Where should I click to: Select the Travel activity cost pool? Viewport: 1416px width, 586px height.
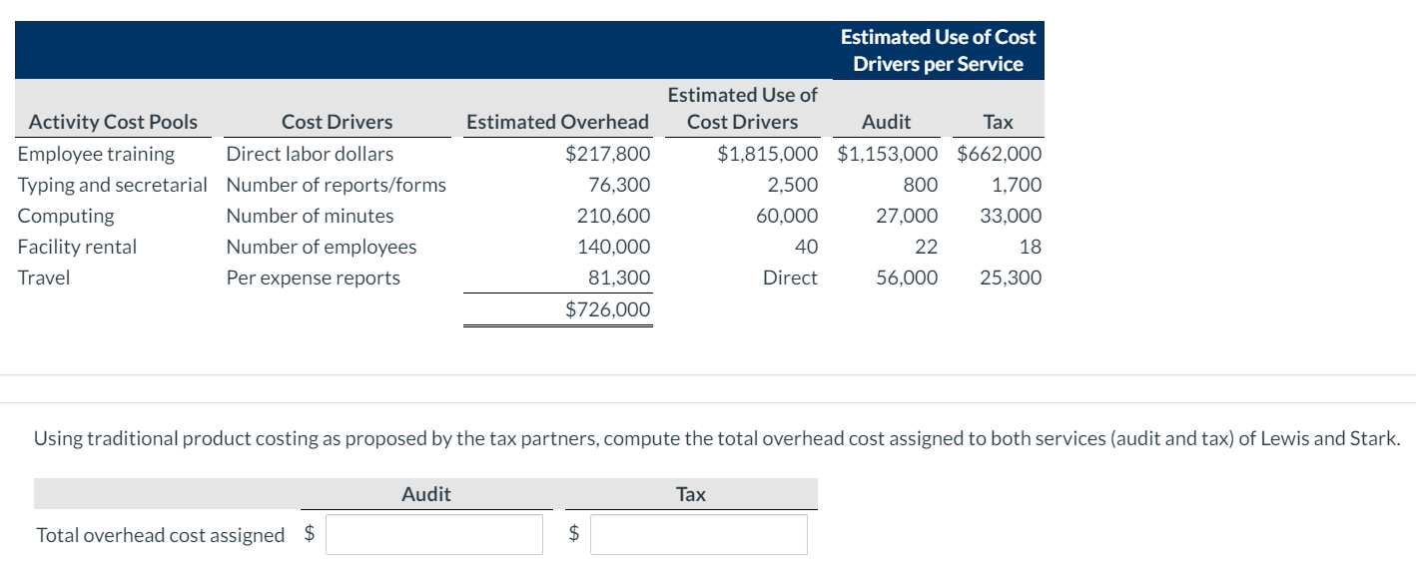pyautogui.click(x=44, y=278)
